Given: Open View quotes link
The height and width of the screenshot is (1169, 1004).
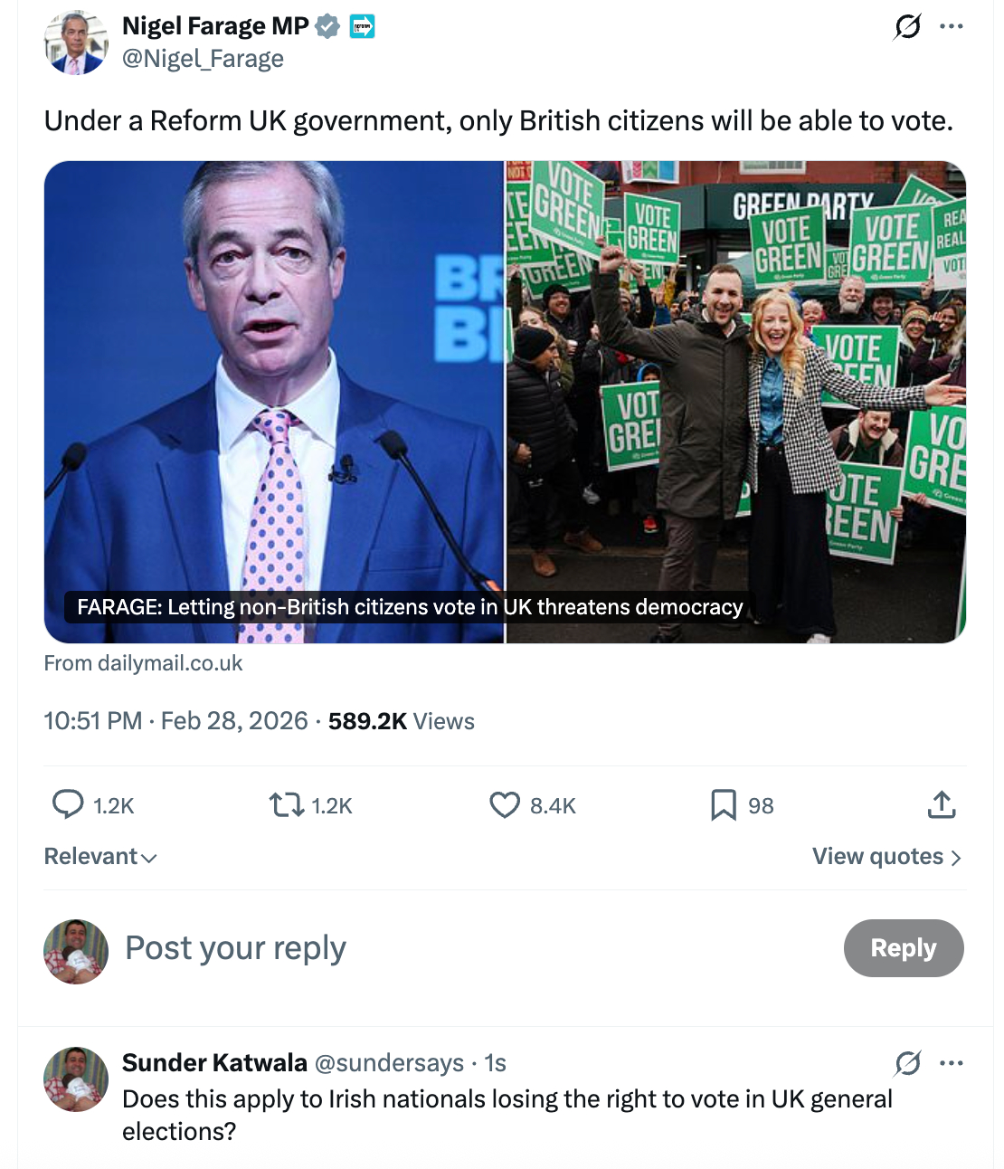Looking at the screenshot, I should click(x=886, y=857).
